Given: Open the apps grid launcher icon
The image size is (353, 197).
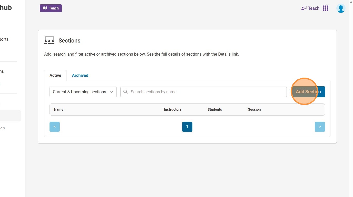Looking at the screenshot, I should coord(326,8).
